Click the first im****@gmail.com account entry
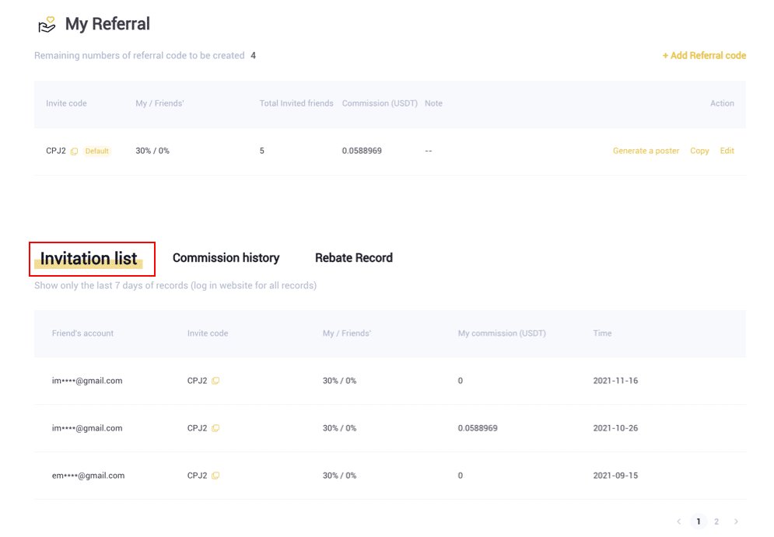 [87, 381]
